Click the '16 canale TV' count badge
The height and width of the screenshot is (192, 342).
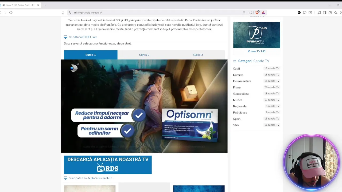[x=272, y=125]
